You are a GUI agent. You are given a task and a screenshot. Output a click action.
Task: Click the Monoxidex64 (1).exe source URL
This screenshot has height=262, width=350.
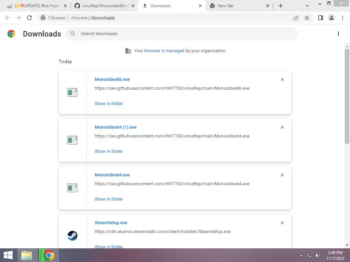tap(172, 136)
